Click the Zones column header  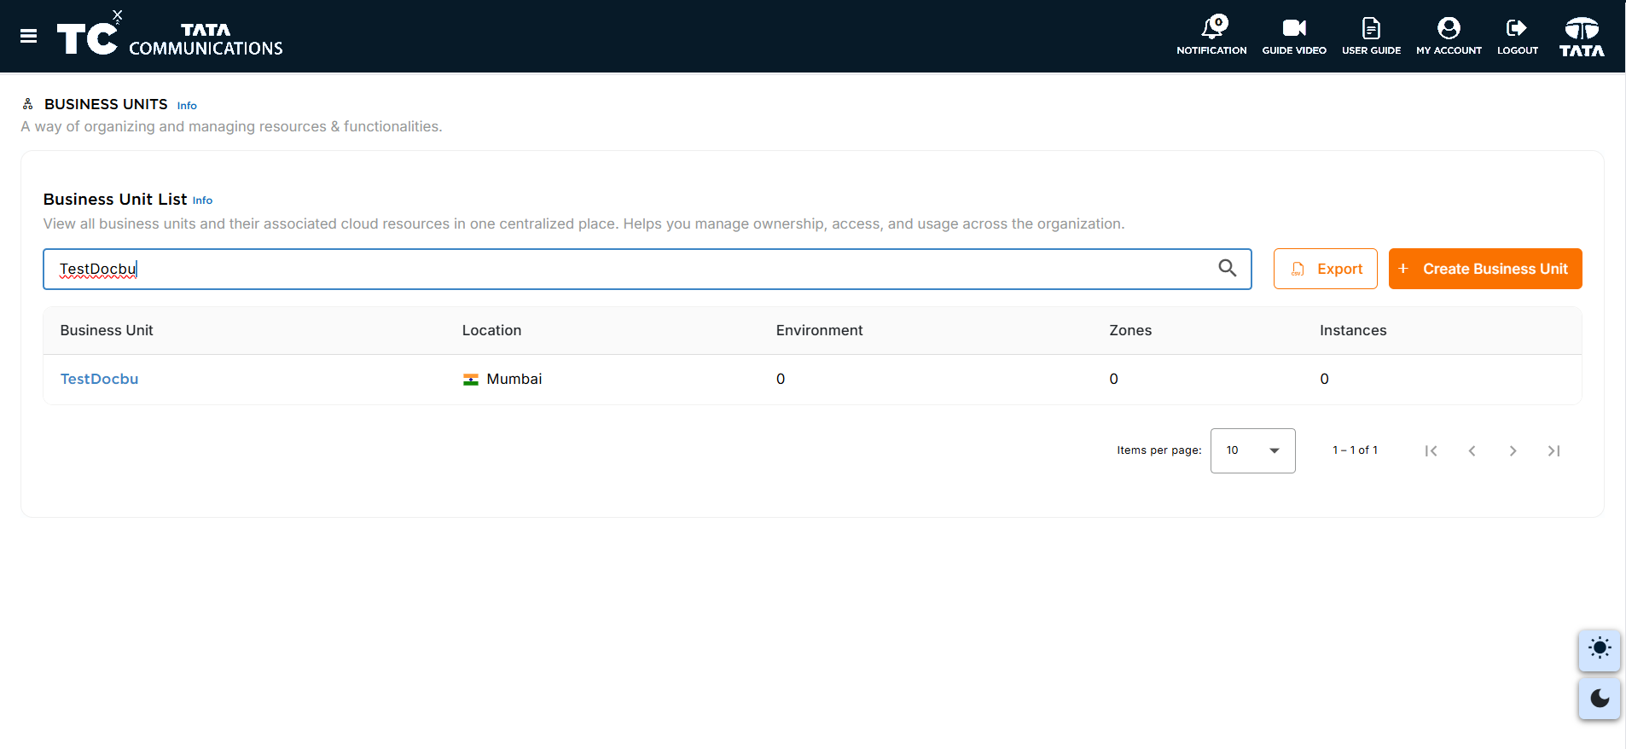click(x=1130, y=330)
